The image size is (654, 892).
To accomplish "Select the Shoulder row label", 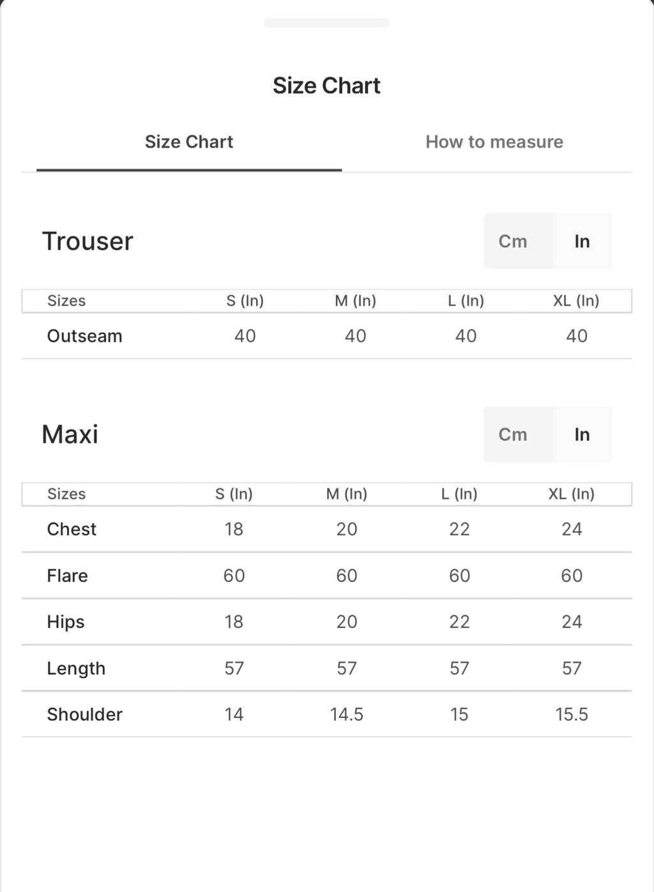I will pyautogui.click(x=84, y=714).
